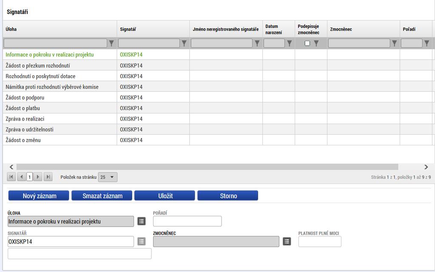Go to last page of table
The image size is (435, 272).
click(x=48, y=177)
